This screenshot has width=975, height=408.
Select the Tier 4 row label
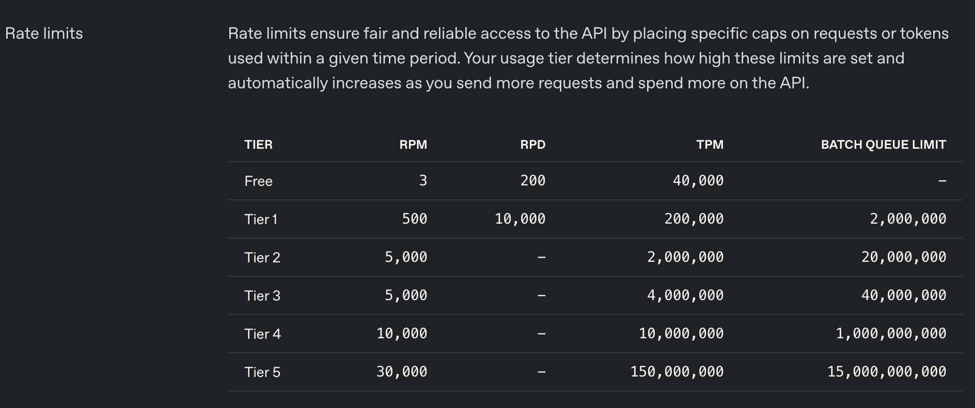click(262, 334)
